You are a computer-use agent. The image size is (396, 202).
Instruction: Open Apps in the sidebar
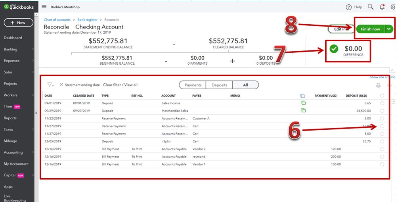tap(8, 187)
